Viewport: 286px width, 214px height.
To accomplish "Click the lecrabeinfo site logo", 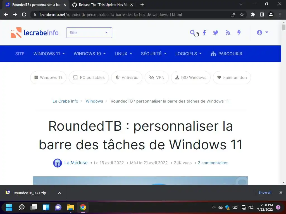I will click(35, 33).
